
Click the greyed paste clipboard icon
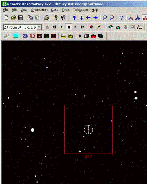(x=37, y=18)
